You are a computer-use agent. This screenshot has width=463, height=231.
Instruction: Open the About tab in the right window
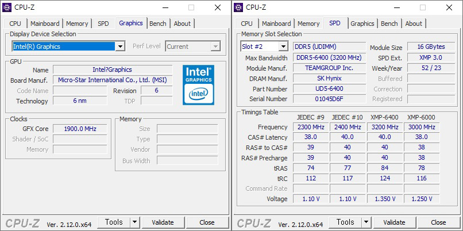click(x=414, y=24)
